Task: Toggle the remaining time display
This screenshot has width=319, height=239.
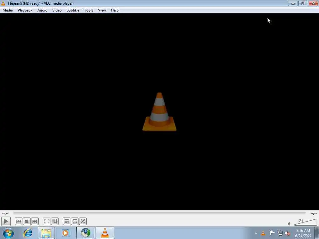Action: 313,213
